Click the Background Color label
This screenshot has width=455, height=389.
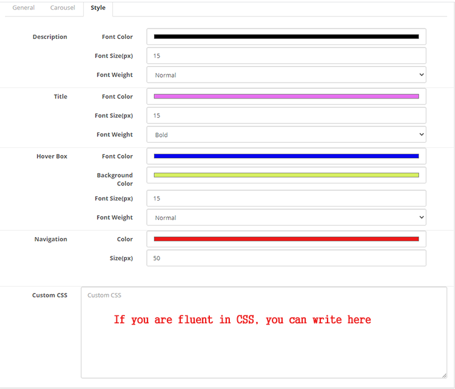click(x=115, y=179)
